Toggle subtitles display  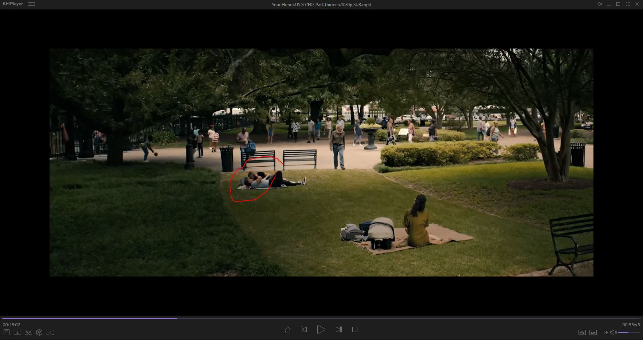593,332
